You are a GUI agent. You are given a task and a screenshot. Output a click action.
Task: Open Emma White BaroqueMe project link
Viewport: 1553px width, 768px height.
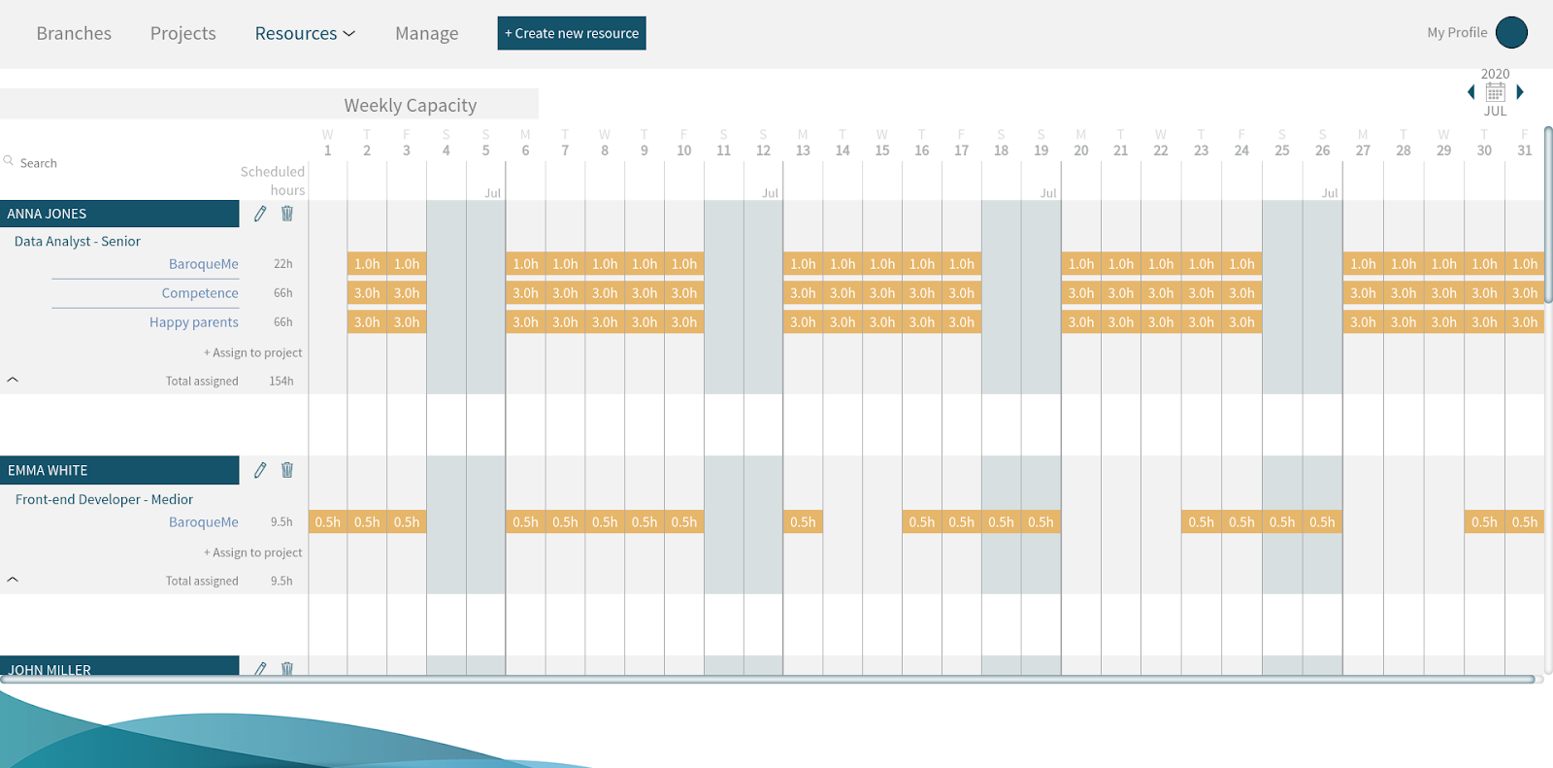204,522
